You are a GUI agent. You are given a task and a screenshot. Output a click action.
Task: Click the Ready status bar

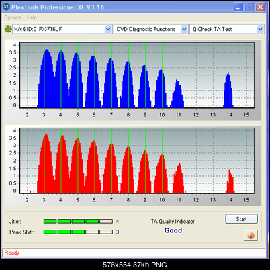click(134, 253)
